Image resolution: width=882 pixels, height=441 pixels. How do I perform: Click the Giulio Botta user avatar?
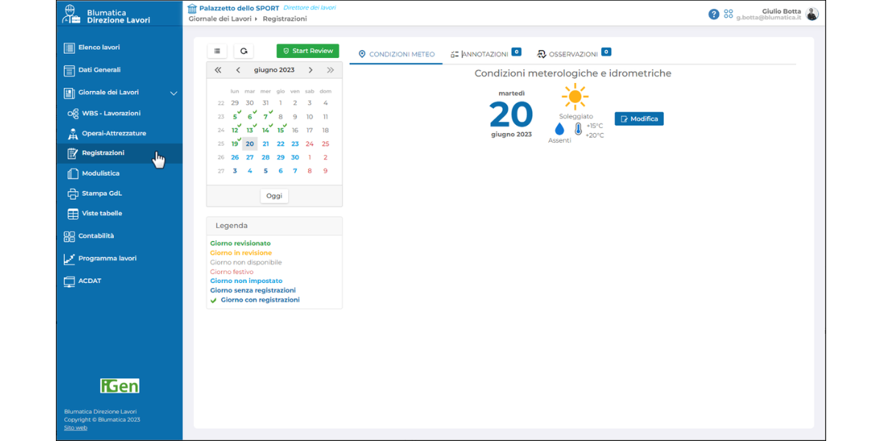point(811,14)
